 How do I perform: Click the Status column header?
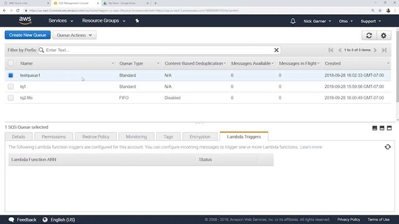coord(226,159)
